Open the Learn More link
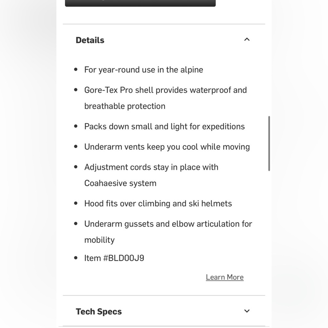The height and width of the screenshot is (328, 328). (x=225, y=277)
